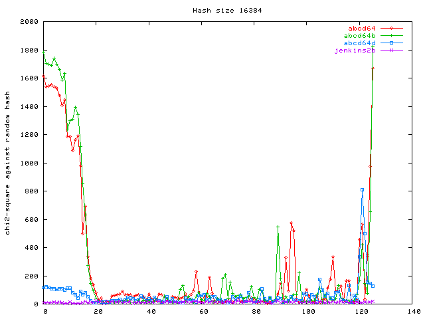Select the abcd64 legend label
The image size is (425, 319).
pyautogui.click(x=362, y=28)
